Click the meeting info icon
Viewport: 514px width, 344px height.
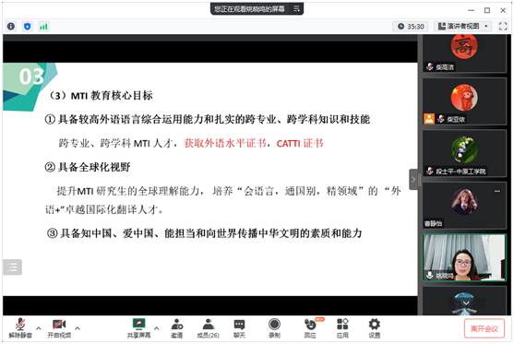coord(11,26)
